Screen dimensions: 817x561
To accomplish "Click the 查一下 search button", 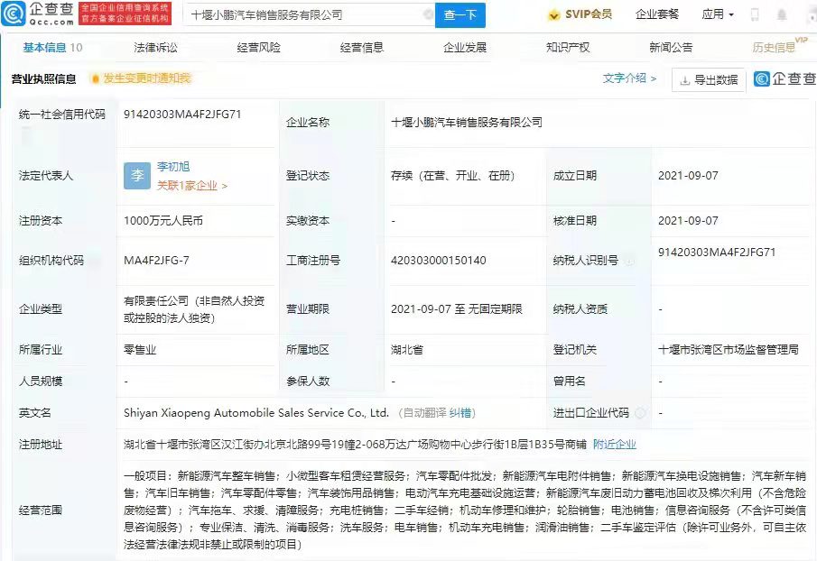I will pos(461,15).
